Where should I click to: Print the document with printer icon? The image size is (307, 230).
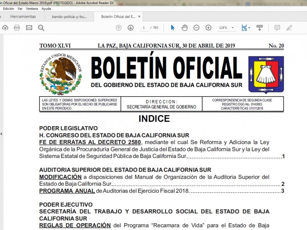click(x=17, y=28)
